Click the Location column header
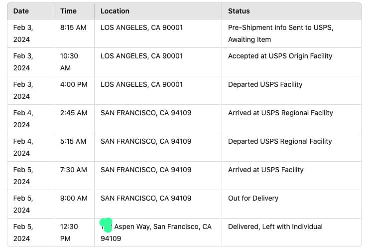Screen dimensions: 368x252 coord(115,11)
